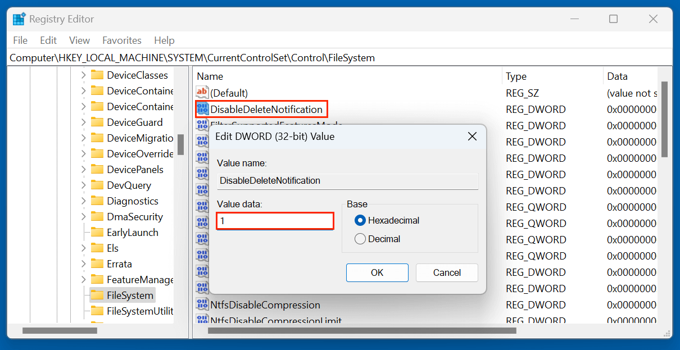The height and width of the screenshot is (350, 680).
Task: Select the Hexadecimal base option
Action: point(361,220)
